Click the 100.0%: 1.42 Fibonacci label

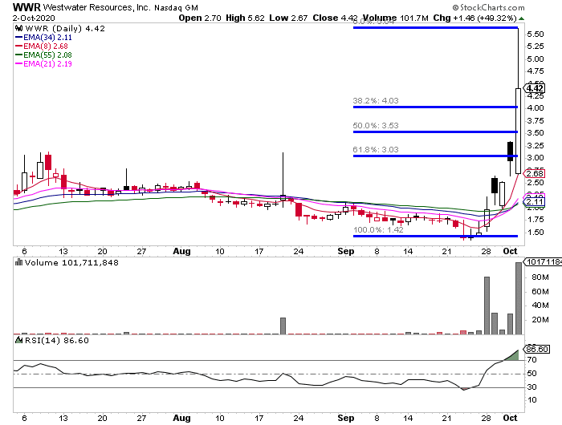[378, 230]
